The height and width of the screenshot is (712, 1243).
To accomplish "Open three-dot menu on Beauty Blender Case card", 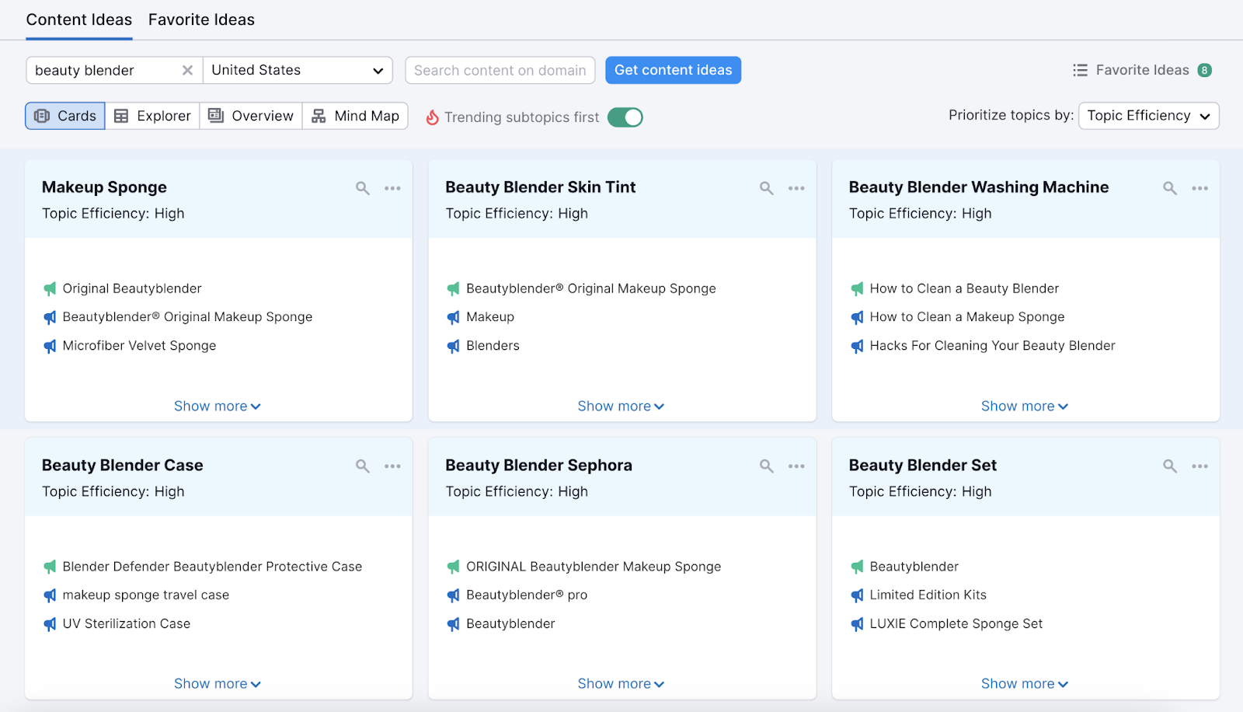I will 392,466.
